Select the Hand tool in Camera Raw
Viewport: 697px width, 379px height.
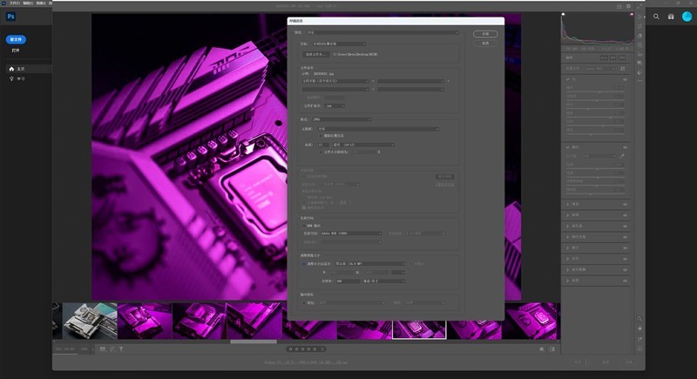(x=639, y=328)
